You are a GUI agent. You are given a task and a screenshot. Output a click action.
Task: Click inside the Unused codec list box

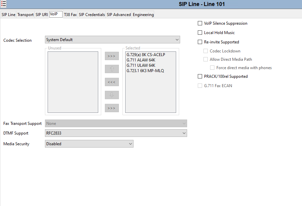pyautogui.click(x=73, y=82)
